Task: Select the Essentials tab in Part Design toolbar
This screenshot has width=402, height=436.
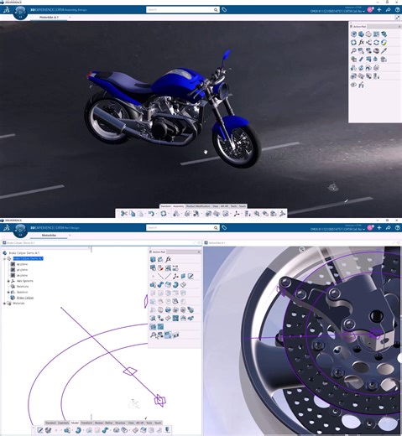Action: 63,423
